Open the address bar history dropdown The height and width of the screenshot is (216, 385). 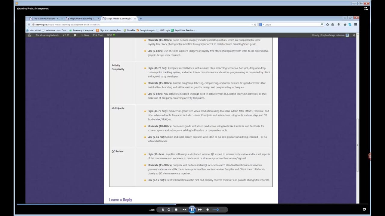coord(252,25)
